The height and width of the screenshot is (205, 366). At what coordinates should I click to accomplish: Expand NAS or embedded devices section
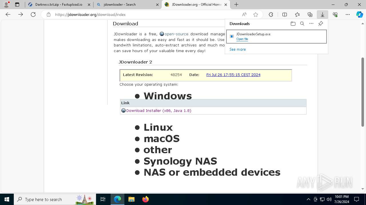coord(212,172)
